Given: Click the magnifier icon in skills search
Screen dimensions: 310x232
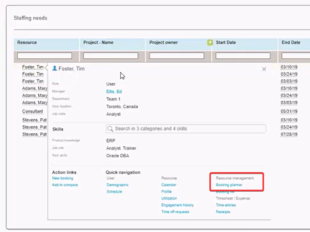Looking at the screenshot, I should pyautogui.click(x=110, y=129).
